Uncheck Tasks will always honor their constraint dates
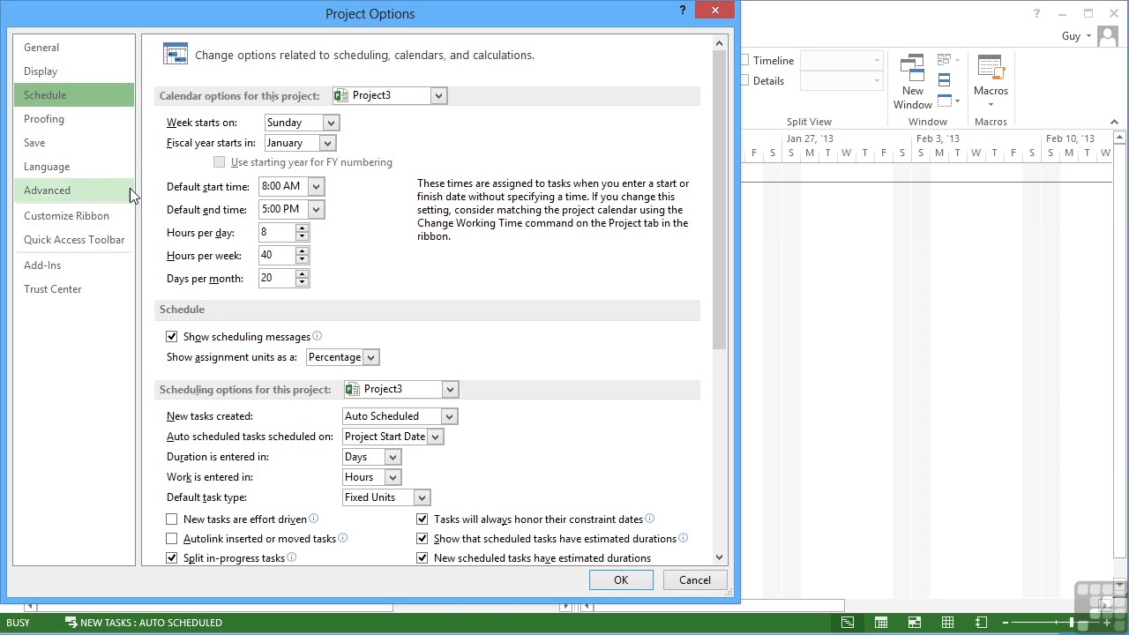 tap(422, 519)
